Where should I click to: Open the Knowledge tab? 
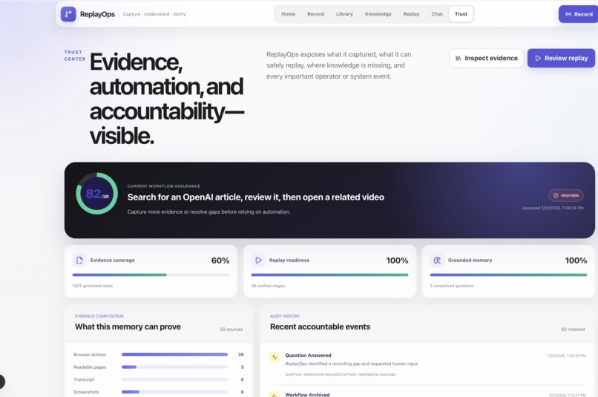[378, 14]
